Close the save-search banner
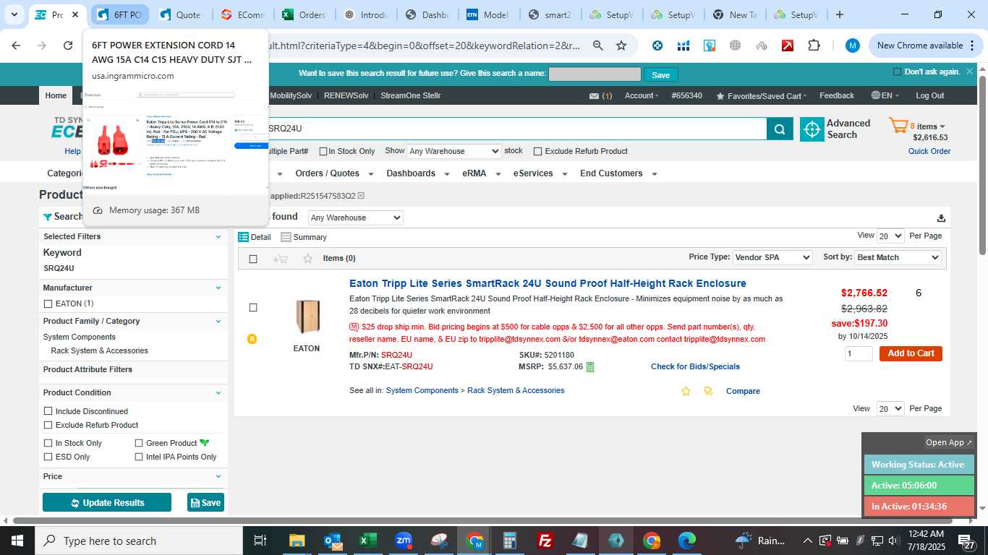Image resolution: width=988 pixels, height=555 pixels. pyautogui.click(x=970, y=72)
